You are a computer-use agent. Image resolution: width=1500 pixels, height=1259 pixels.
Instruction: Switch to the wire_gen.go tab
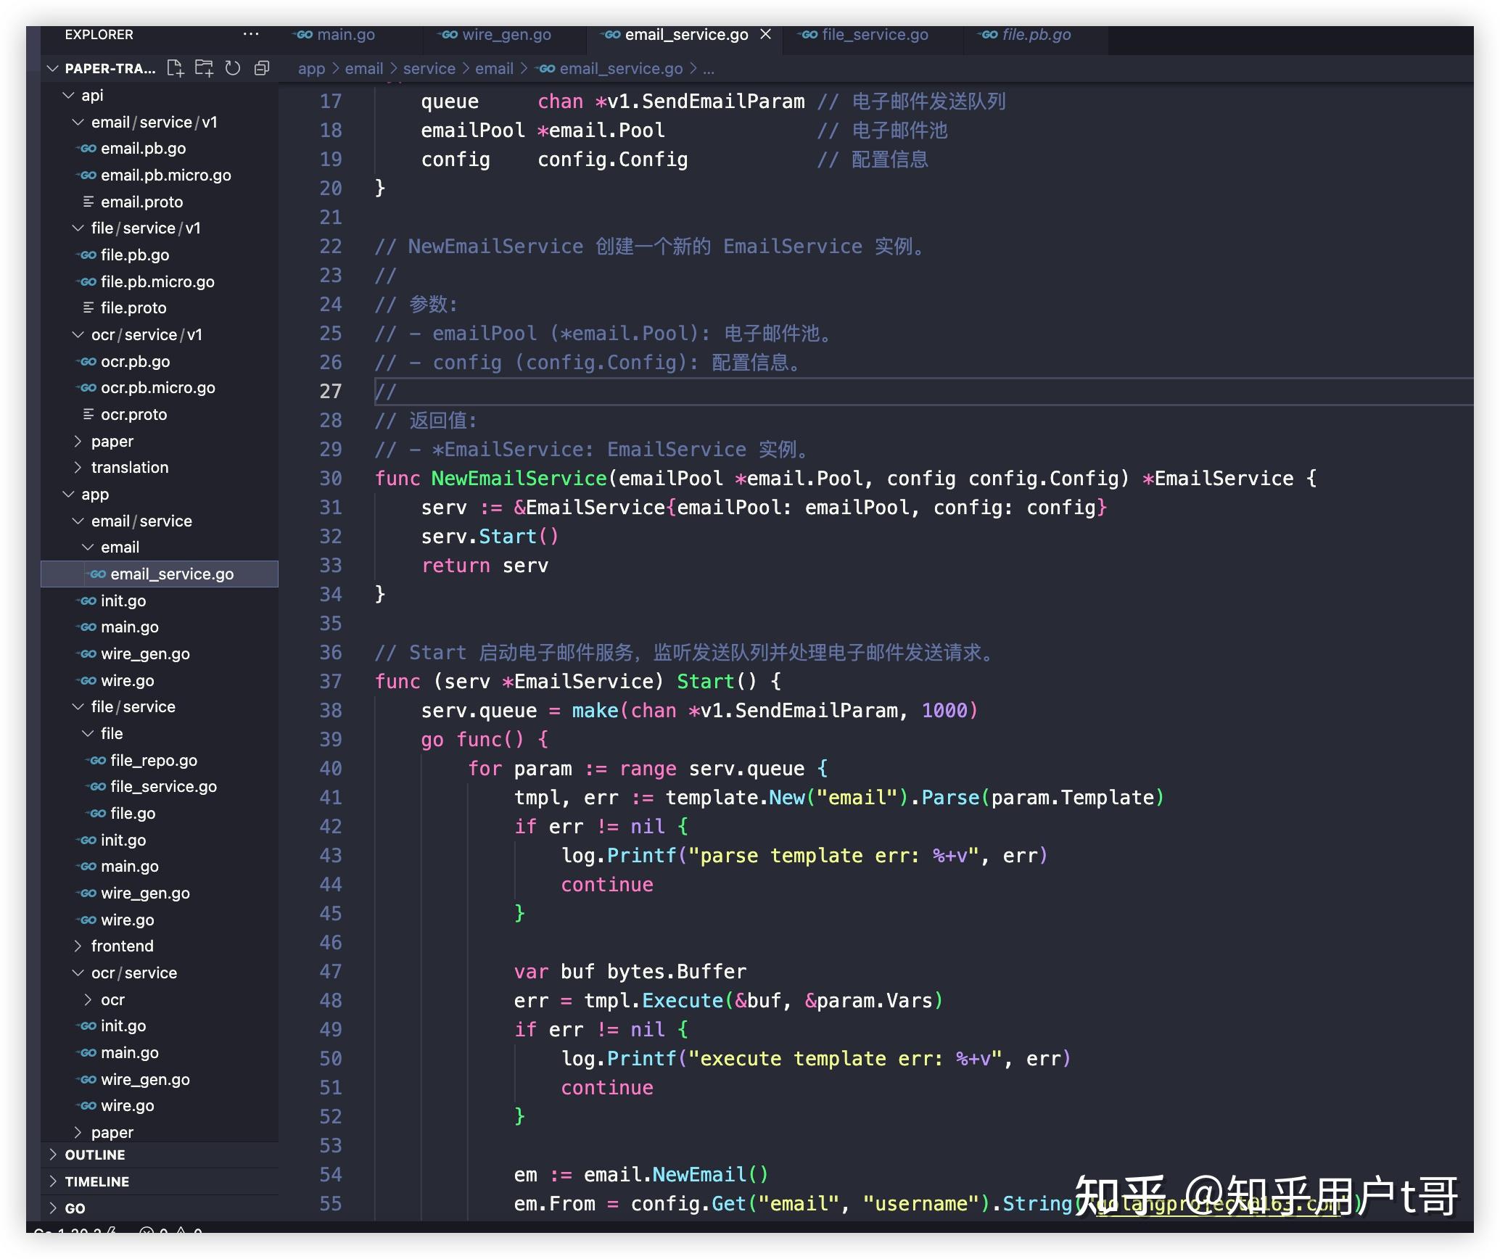(506, 34)
